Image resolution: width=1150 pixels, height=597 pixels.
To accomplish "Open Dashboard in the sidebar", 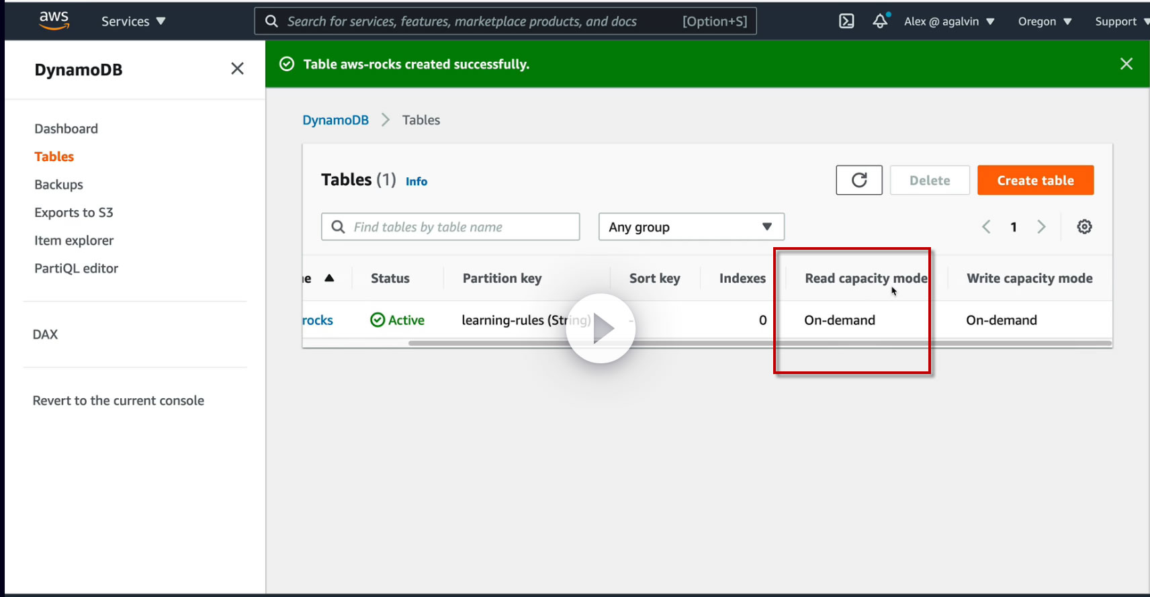I will (x=67, y=129).
